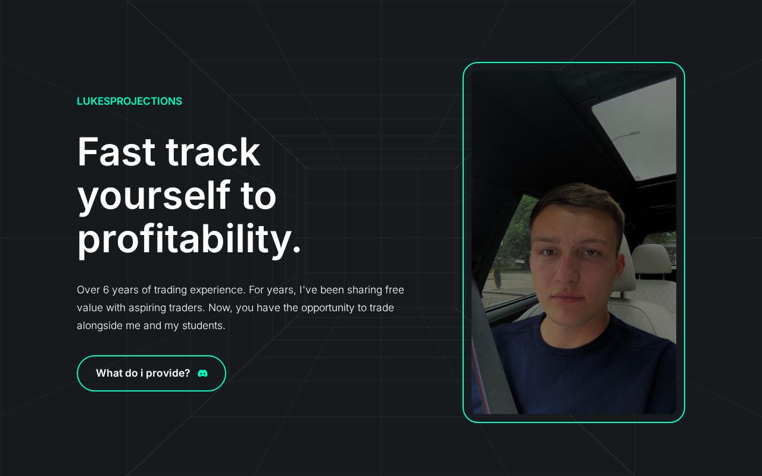This screenshot has height=476, width=762.
Task: Click the Discord icon in the button
Action: coord(202,374)
